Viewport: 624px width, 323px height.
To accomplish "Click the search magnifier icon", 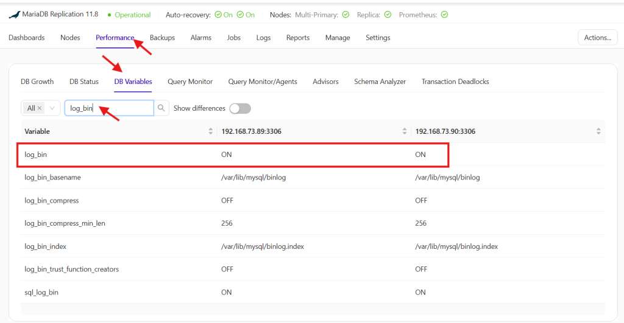I will tap(161, 108).
